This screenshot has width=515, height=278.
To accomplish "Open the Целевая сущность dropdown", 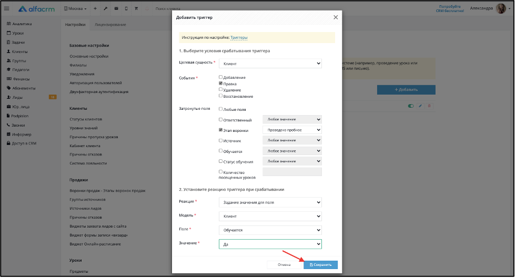I will [x=270, y=64].
